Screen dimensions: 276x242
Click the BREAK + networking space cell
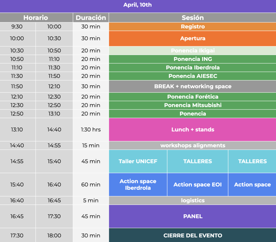point(192,86)
